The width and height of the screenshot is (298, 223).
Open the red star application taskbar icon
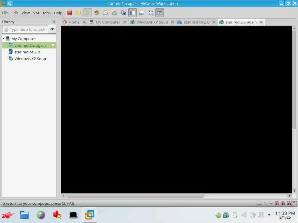pos(57,215)
